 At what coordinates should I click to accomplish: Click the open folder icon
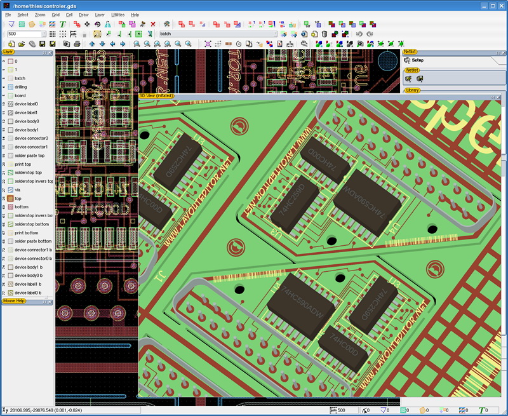pyautogui.click(x=22, y=44)
